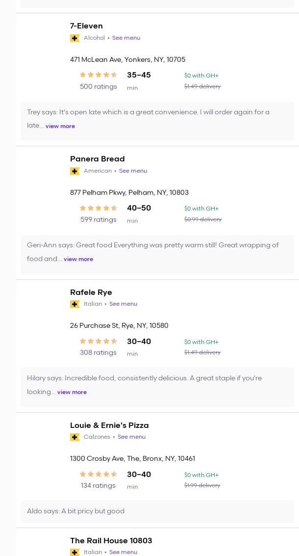Expand Hilary's review with view more
This screenshot has height=556, width=299.
[x=72, y=392]
